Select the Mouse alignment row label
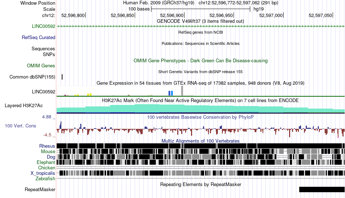The width and height of the screenshot is (345, 198). click(x=48, y=152)
